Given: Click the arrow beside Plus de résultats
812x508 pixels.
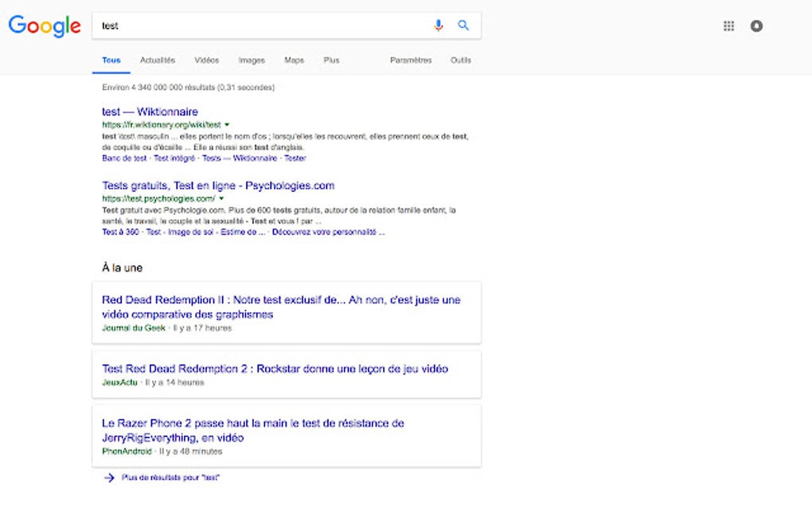Looking at the screenshot, I should pyautogui.click(x=109, y=478).
